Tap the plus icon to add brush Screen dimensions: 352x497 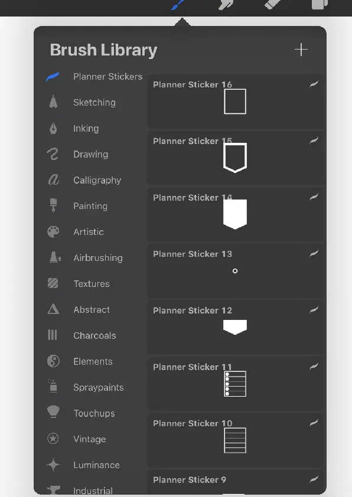pos(301,50)
